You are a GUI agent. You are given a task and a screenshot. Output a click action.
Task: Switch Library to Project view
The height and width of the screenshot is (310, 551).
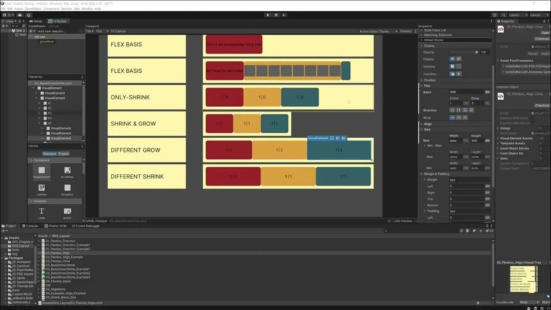(x=64, y=154)
